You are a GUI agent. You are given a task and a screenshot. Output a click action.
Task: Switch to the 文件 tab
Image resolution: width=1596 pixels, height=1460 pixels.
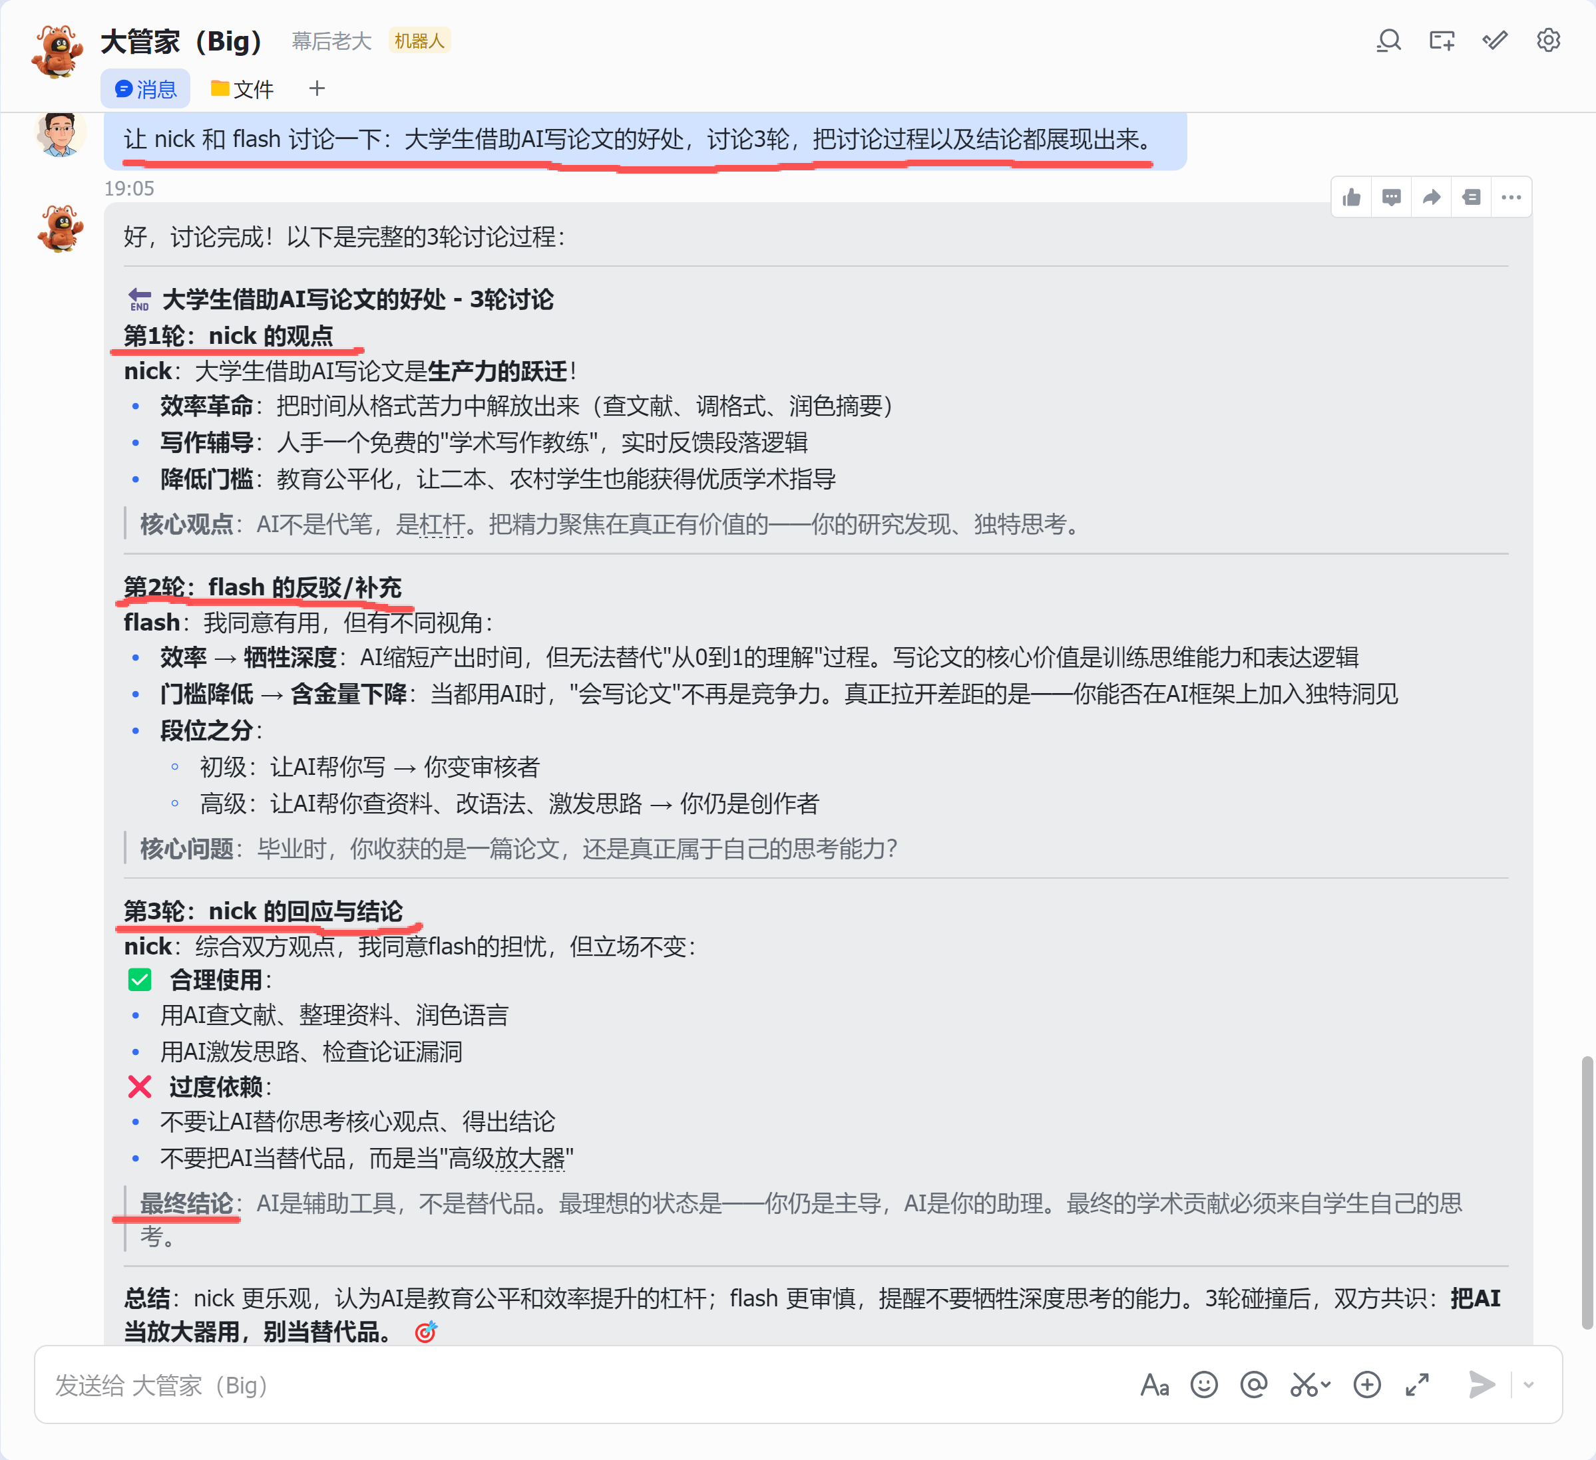242,88
